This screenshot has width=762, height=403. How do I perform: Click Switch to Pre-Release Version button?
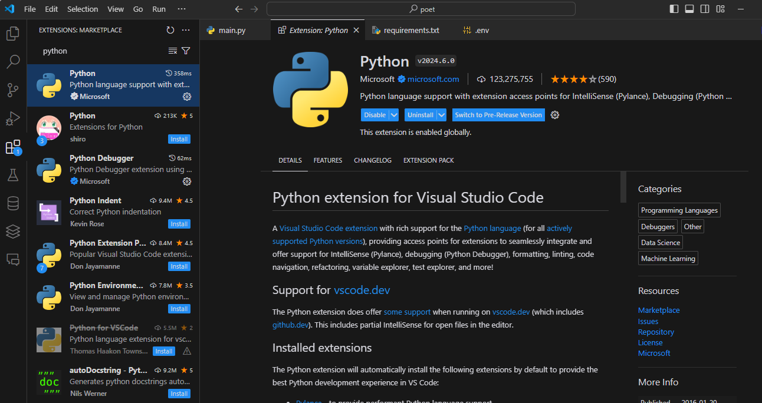pyautogui.click(x=498, y=115)
